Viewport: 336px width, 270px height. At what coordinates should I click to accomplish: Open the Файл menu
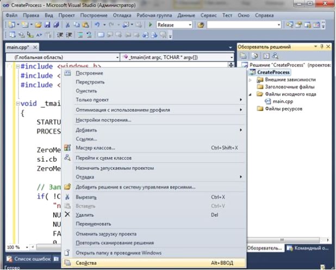(x=11, y=15)
